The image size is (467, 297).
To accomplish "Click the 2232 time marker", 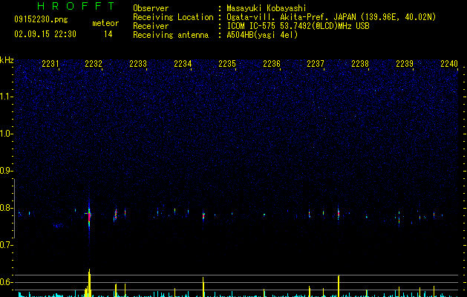I will click(94, 64).
